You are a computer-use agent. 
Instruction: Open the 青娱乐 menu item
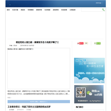point(23,10)
